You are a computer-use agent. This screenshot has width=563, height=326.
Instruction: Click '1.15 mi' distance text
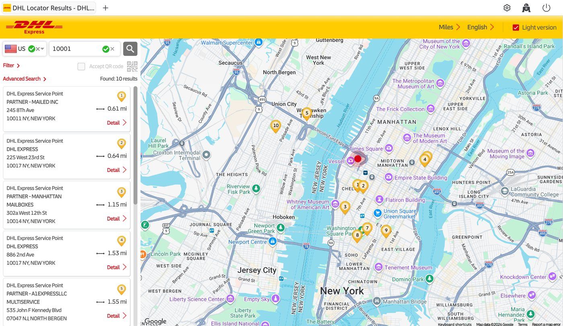[x=117, y=205]
